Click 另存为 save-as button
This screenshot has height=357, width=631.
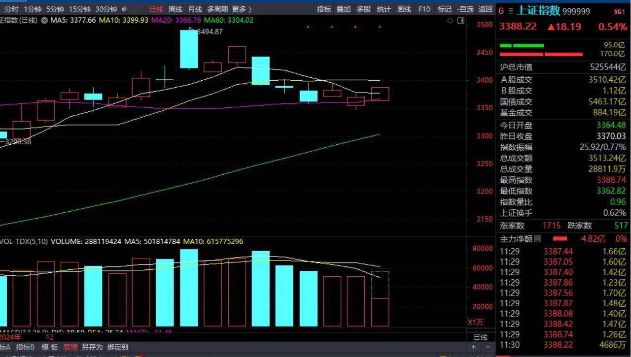(x=92, y=347)
